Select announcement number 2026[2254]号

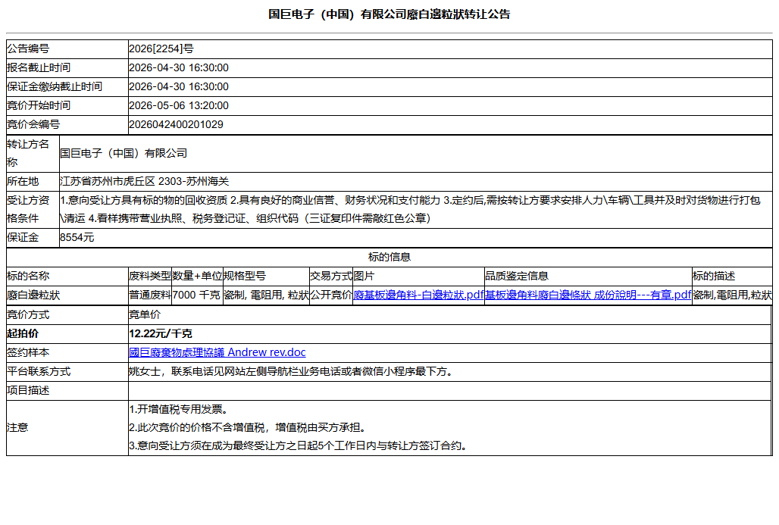click(161, 48)
